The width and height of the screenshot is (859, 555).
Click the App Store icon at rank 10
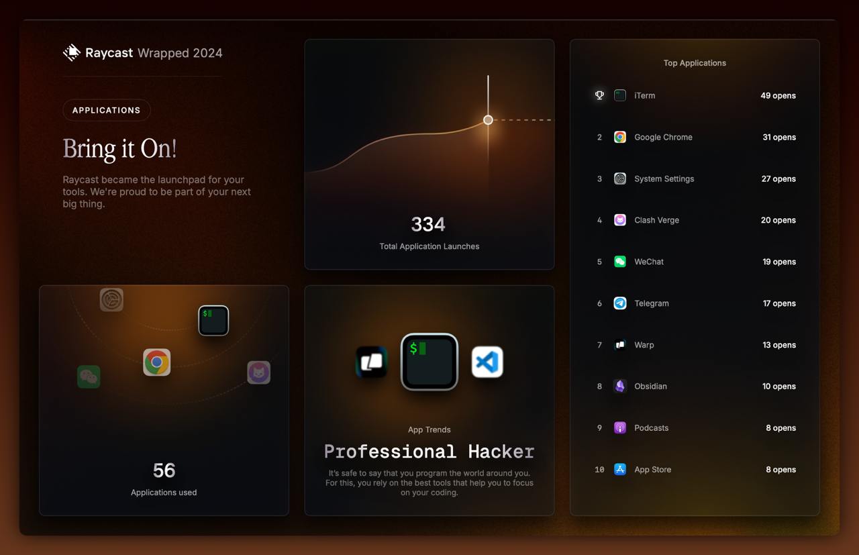620,470
